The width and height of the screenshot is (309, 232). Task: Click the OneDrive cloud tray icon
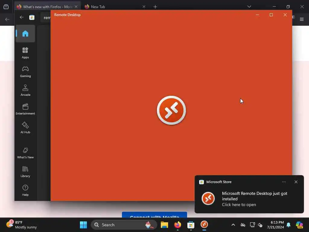point(243,225)
